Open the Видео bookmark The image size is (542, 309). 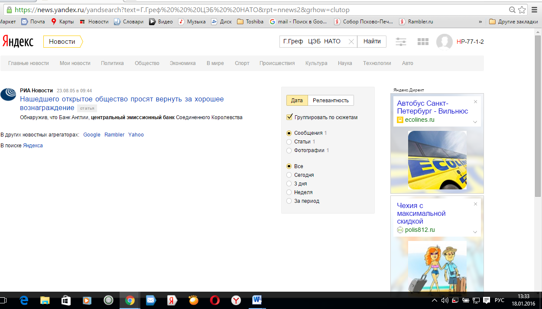pyautogui.click(x=161, y=22)
